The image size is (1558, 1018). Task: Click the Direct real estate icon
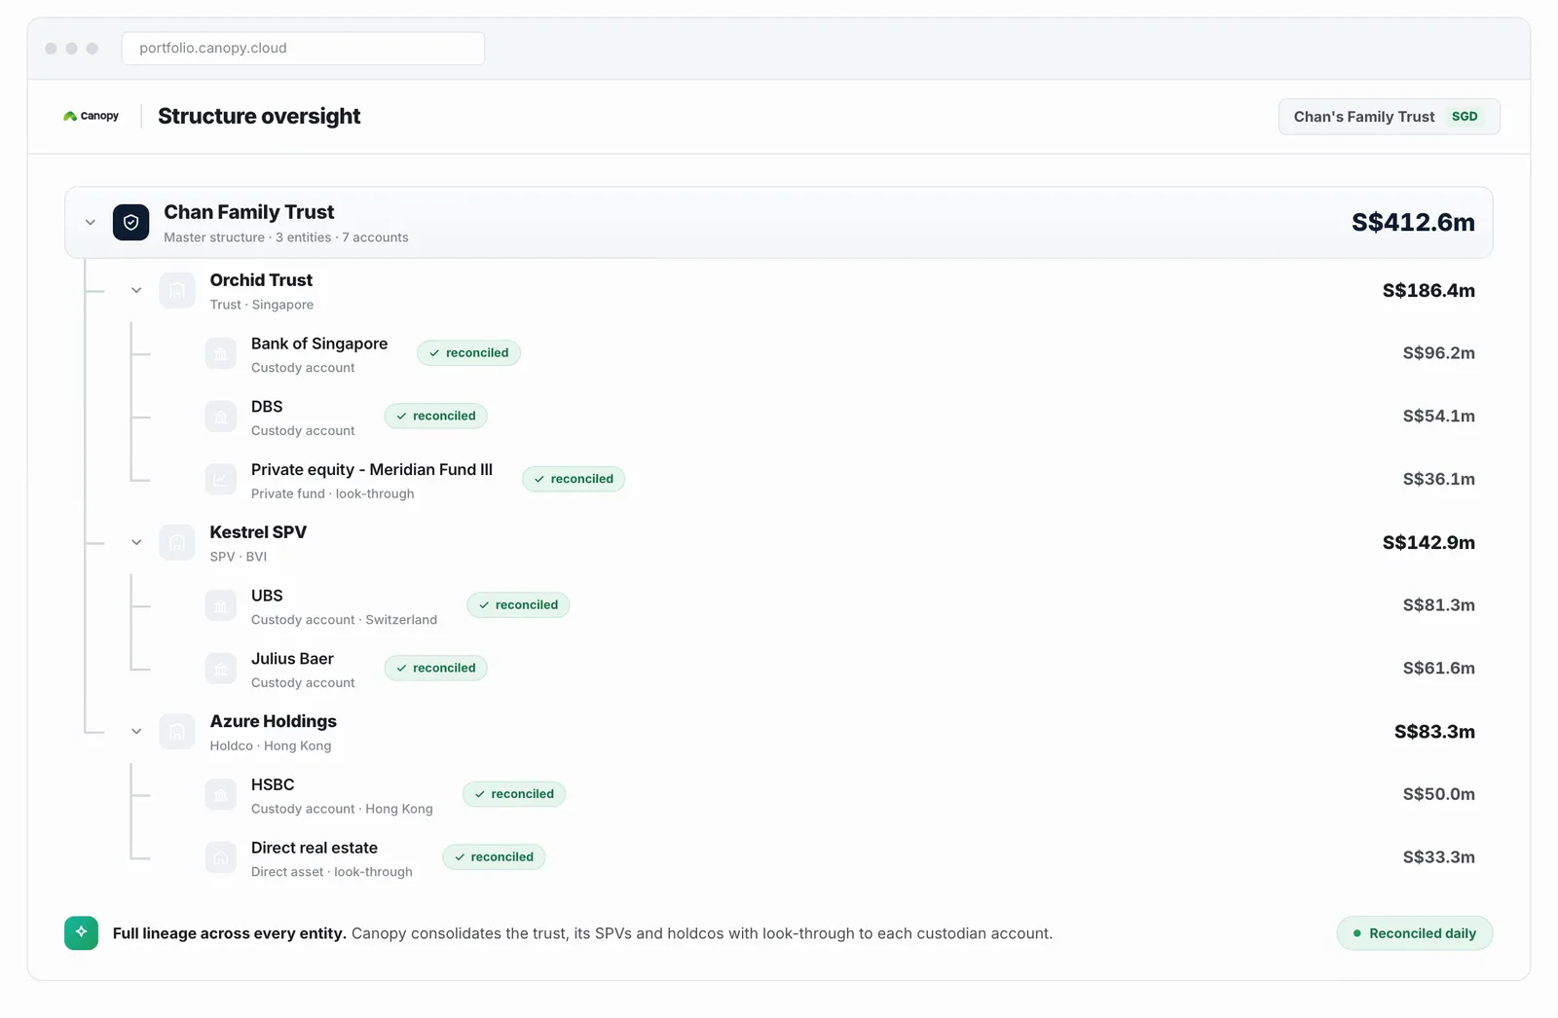[221, 857]
